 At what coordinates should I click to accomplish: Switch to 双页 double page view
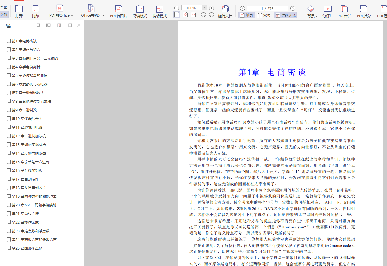[264, 15]
